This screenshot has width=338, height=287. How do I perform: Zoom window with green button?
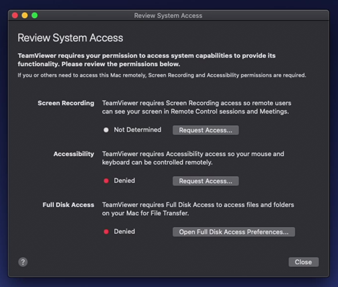(x=35, y=15)
